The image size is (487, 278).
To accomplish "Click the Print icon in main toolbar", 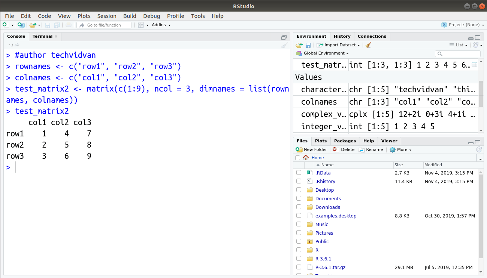I will (x=68, y=25).
